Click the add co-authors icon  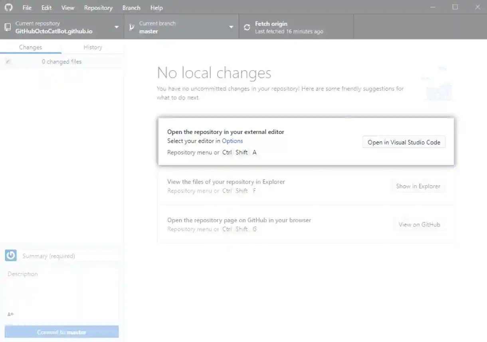[x=10, y=314]
